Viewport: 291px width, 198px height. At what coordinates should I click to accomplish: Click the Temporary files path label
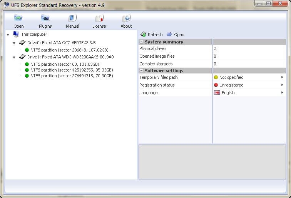[159, 77]
